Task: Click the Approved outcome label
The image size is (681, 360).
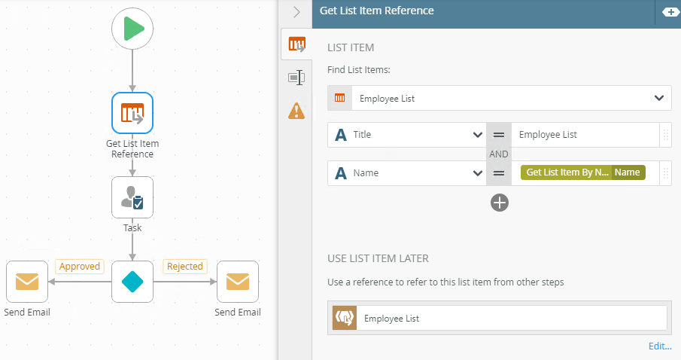Action: coord(79,266)
